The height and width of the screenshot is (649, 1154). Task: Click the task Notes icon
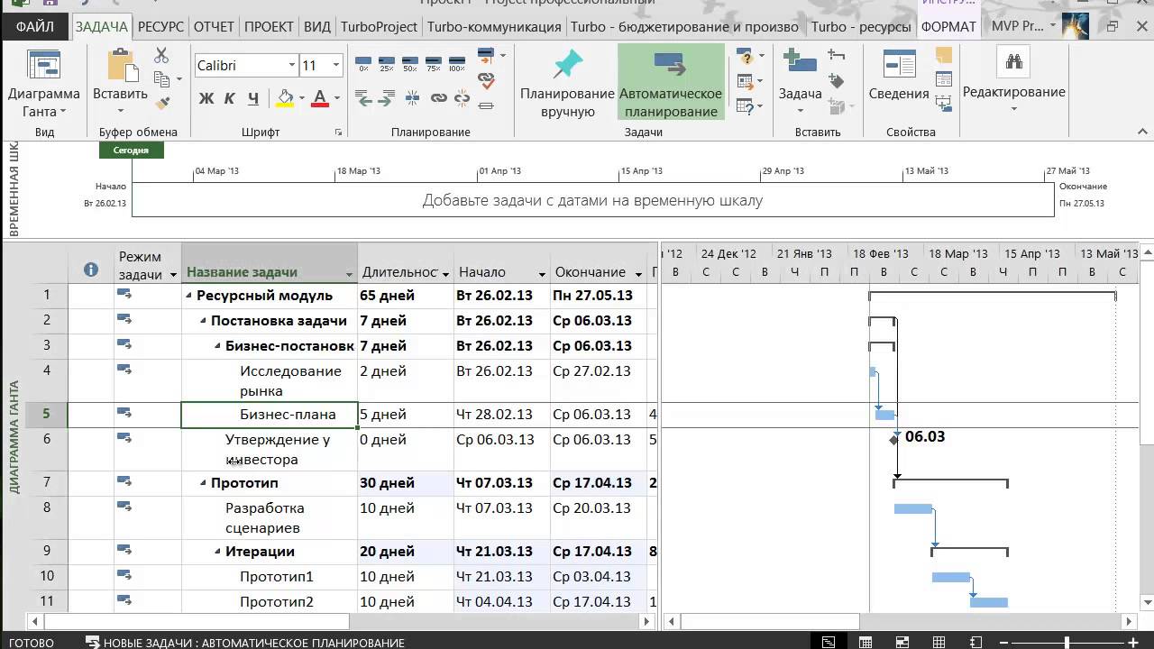tap(944, 56)
